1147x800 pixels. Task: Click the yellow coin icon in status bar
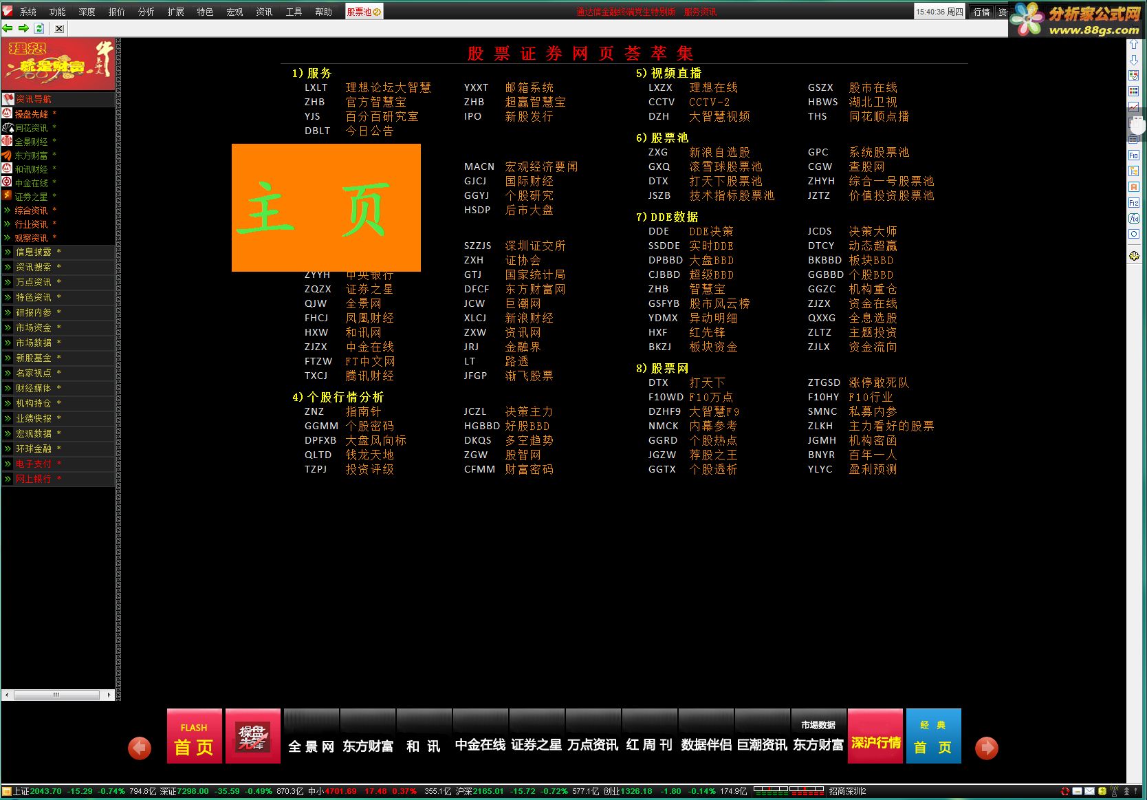(1102, 792)
